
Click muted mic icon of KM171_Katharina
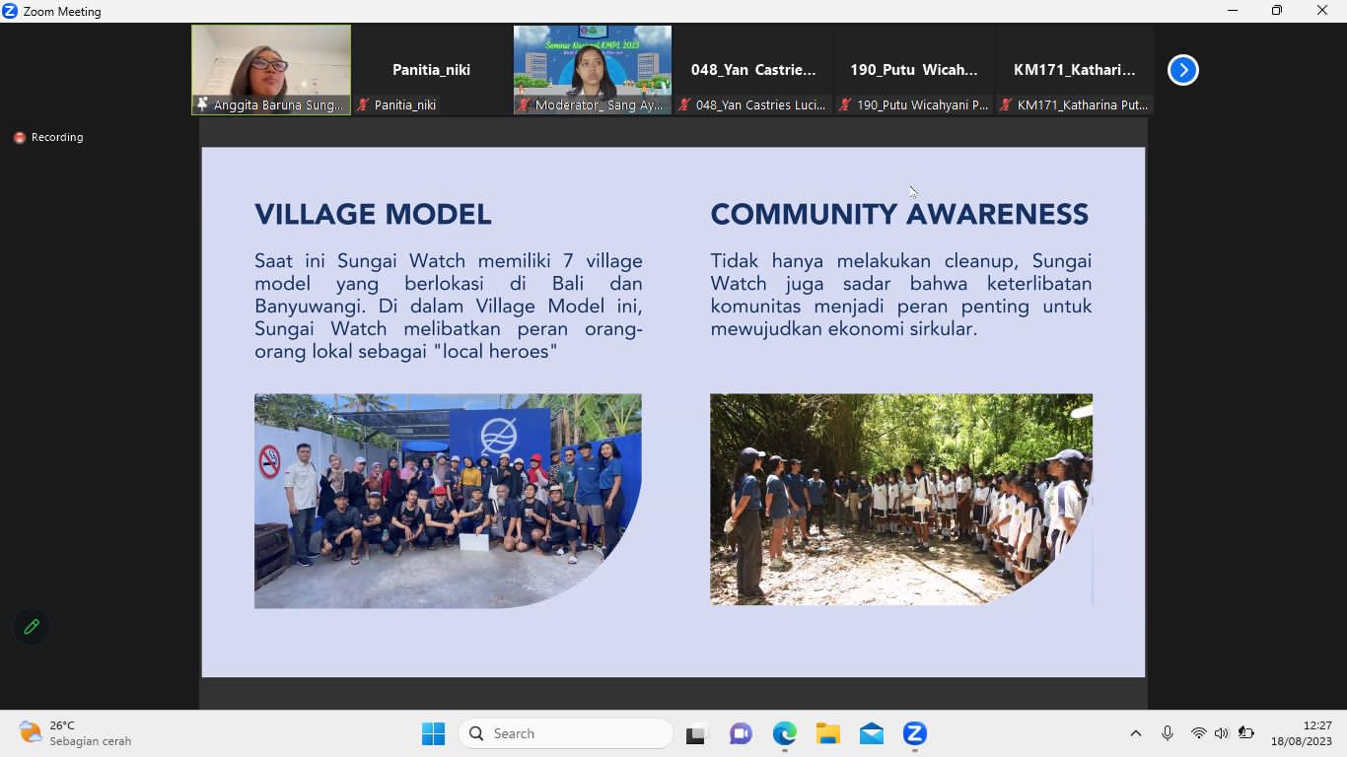pos(1007,104)
